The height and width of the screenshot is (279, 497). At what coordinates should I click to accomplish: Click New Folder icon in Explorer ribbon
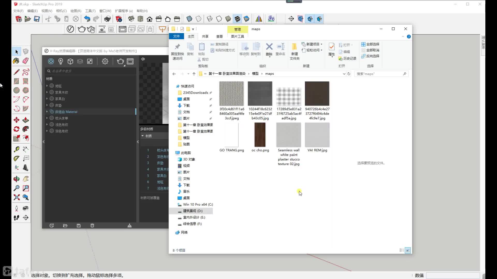click(x=294, y=51)
